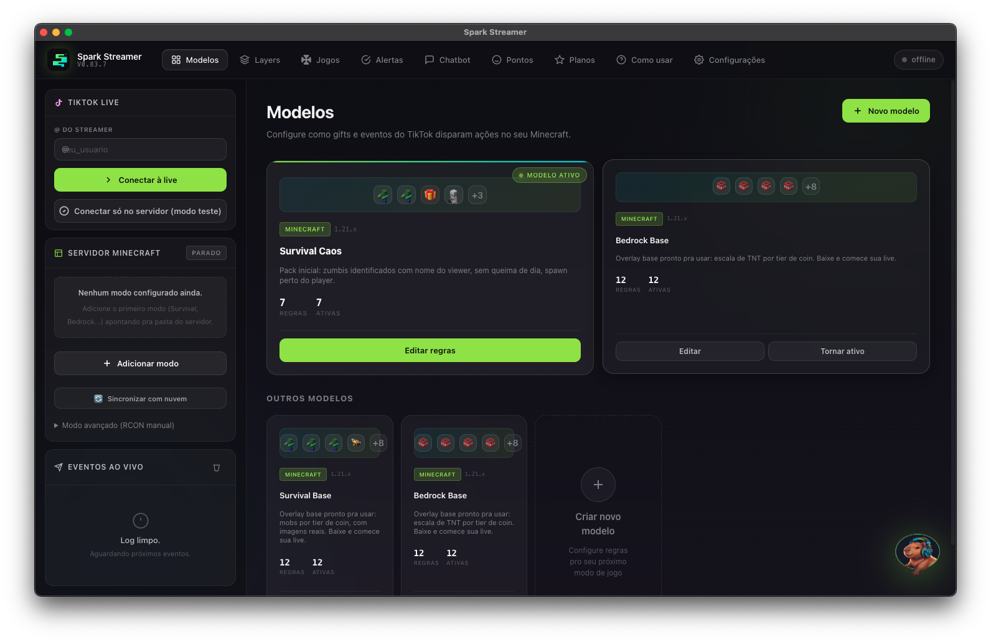
Task: Click the 'Log limpo.' text
Action: click(140, 541)
